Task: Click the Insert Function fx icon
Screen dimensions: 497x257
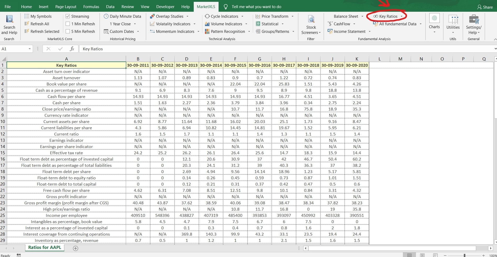Action: (x=72, y=49)
